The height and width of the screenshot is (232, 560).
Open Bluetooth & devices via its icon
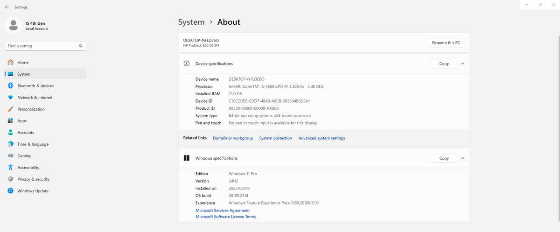point(10,86)
